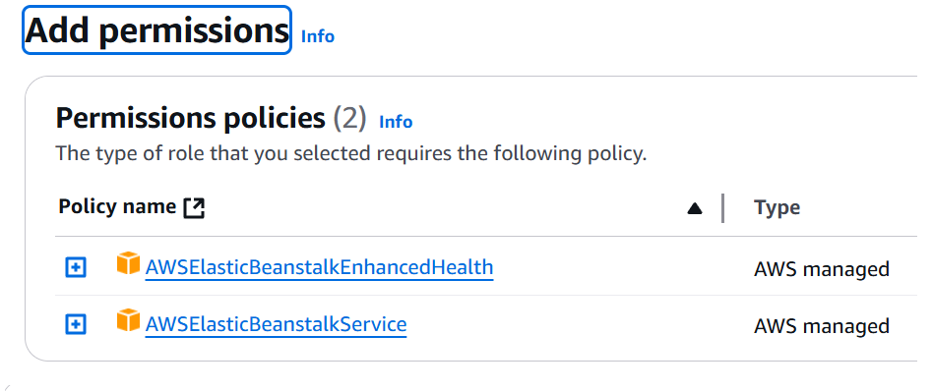Image resolution: width=933 pixels, height=391 pixels.
Task: Click AWS managed type in EnhancedHealth row
Action: coord(822,269)
